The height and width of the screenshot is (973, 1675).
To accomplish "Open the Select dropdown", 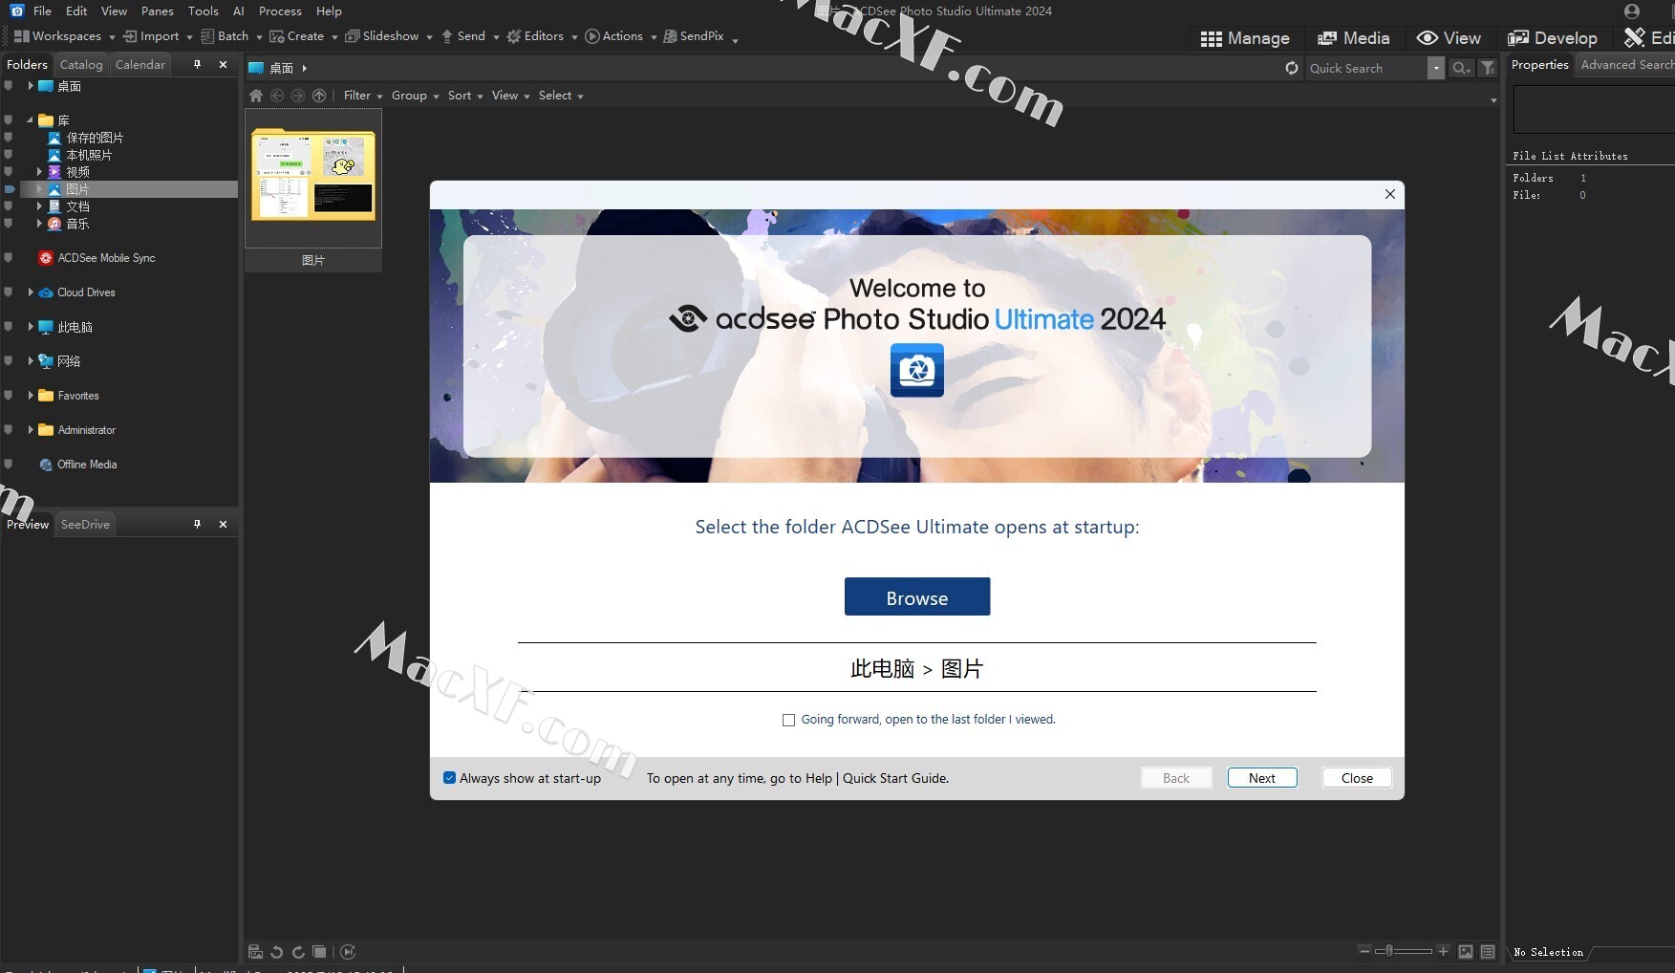I will 561,96.
